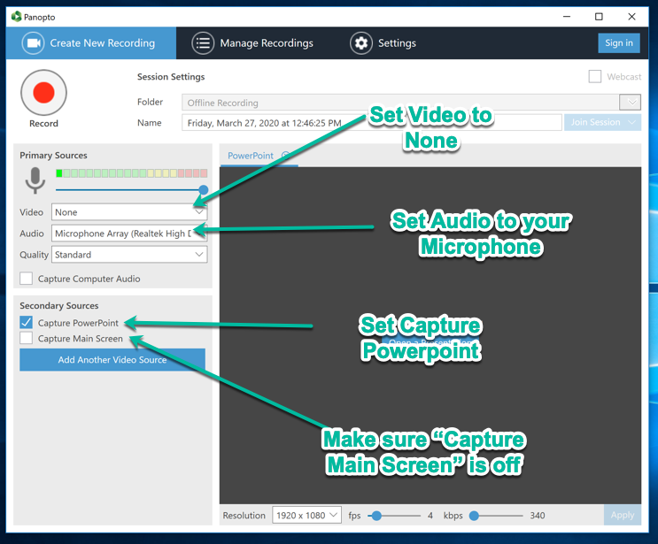Viewport: 658px width, 544px height.
Task: Enable the Webcast checkbox
Action: coord(594,77)
